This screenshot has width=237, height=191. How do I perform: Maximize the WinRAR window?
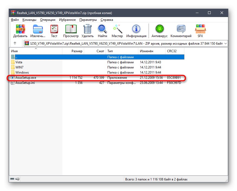209,13
